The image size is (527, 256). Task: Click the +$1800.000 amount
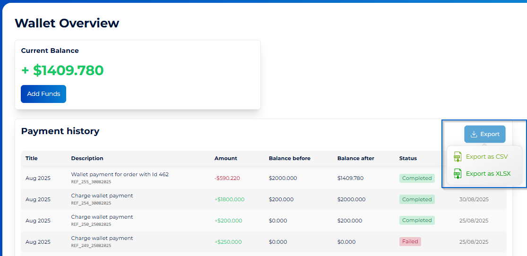[229, 199]
